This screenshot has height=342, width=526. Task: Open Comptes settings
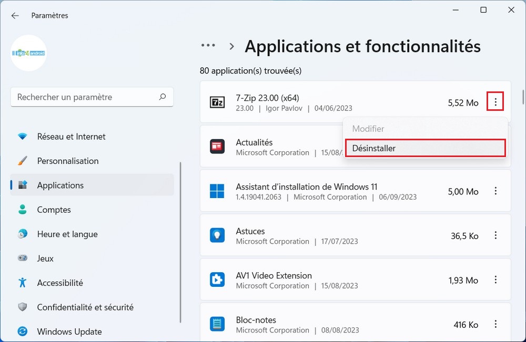tap(92, 210)
